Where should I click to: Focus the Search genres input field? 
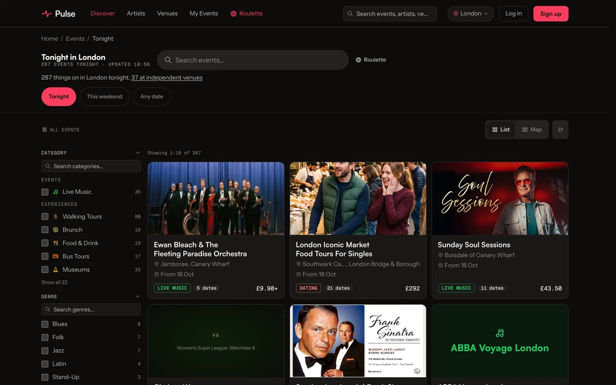point(91,310)
